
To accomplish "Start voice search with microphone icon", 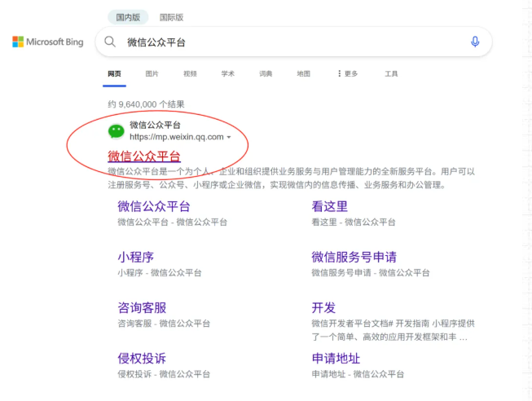I will (475, 42).
